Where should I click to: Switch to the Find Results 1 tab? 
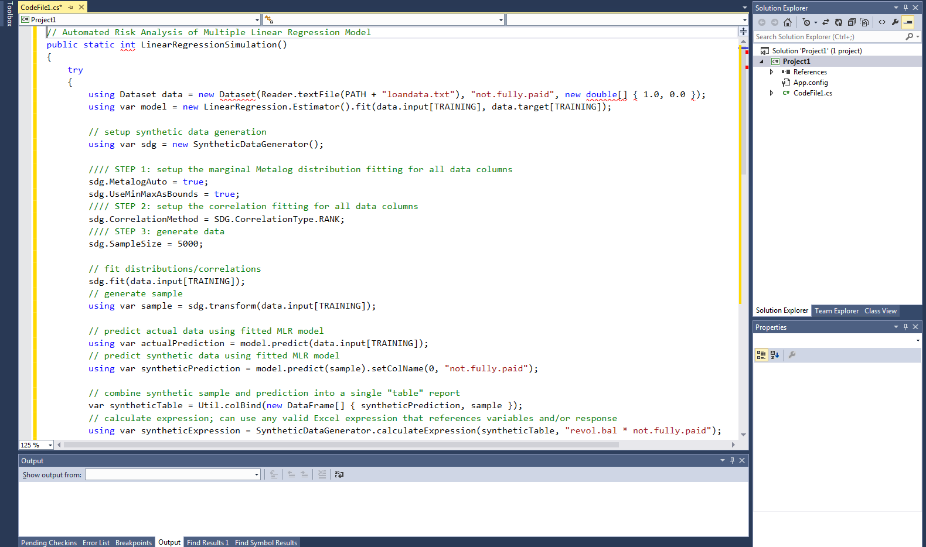[208, 542]
